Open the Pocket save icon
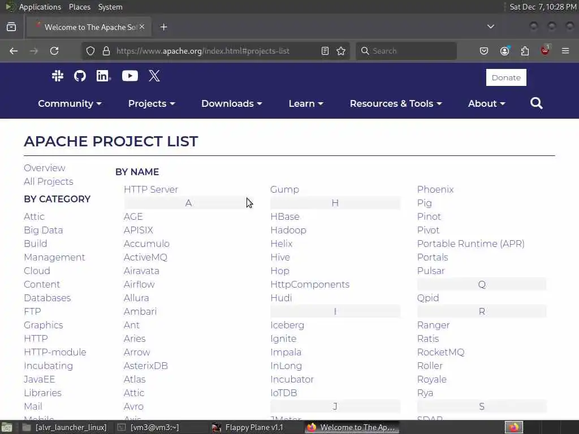The width and height of the screenshot is (579, 434). [x=484, y=51]
